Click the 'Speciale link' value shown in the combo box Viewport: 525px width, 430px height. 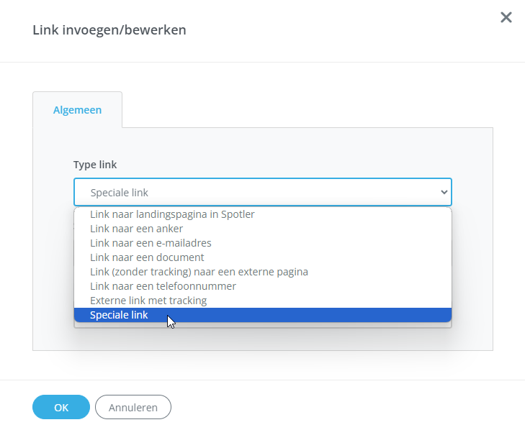click(119, 192)
